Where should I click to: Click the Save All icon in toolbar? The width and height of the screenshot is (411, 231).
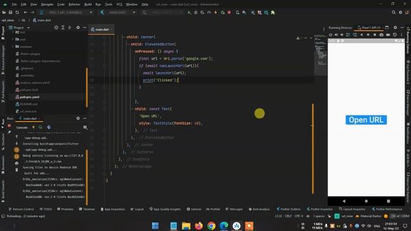(10, 13)
